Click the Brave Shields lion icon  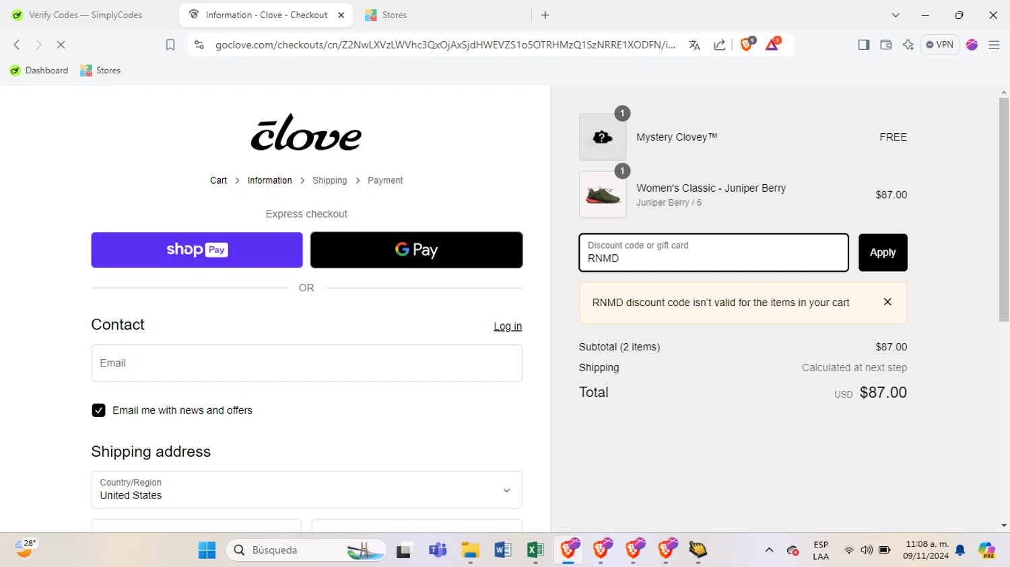(x=746, y=44)
